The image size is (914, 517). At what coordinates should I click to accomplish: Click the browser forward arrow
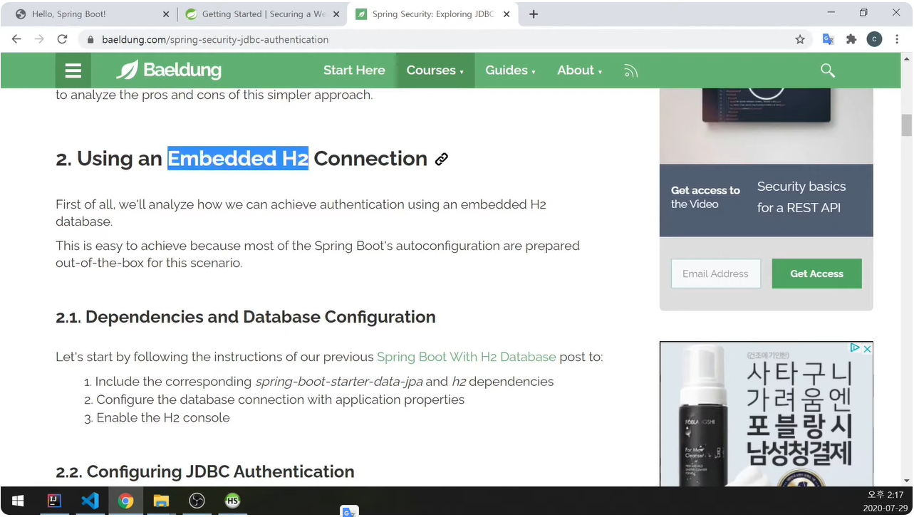39,39
